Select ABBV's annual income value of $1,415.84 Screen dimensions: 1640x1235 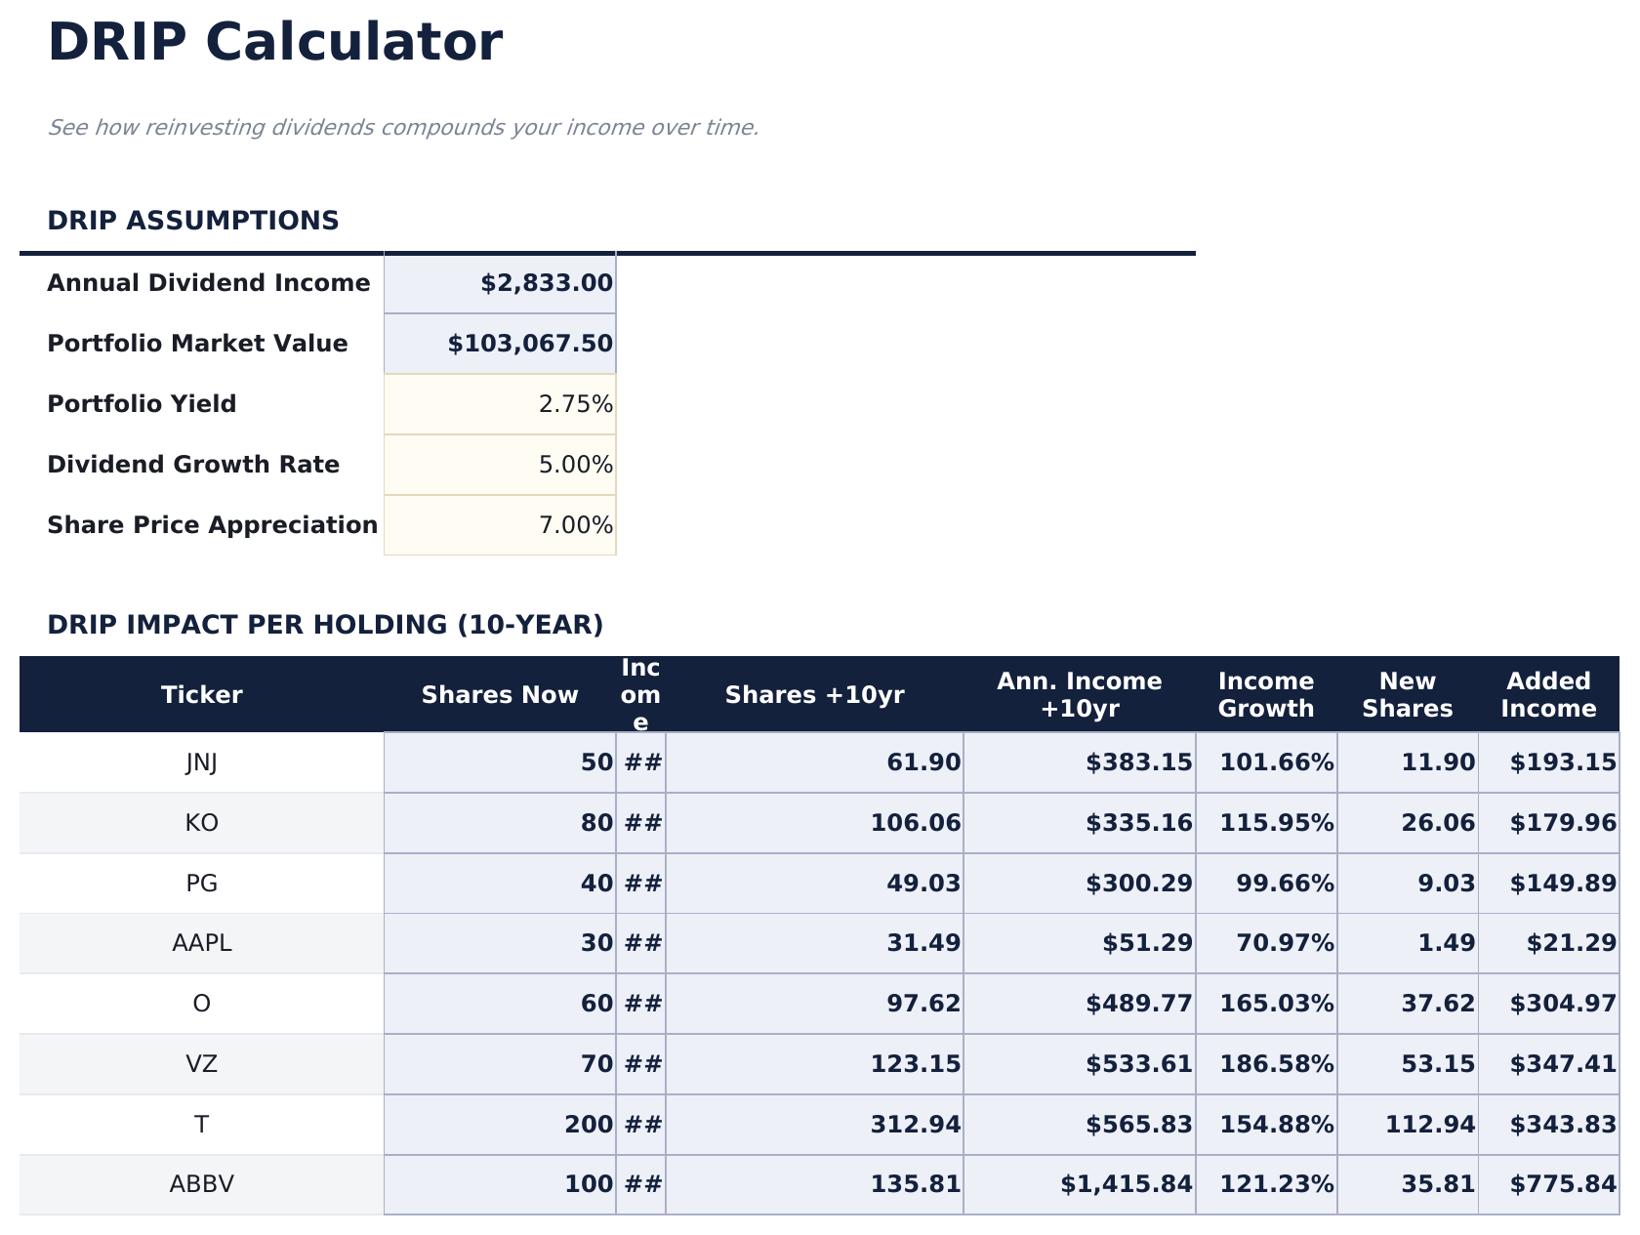coord(1078,1183)
